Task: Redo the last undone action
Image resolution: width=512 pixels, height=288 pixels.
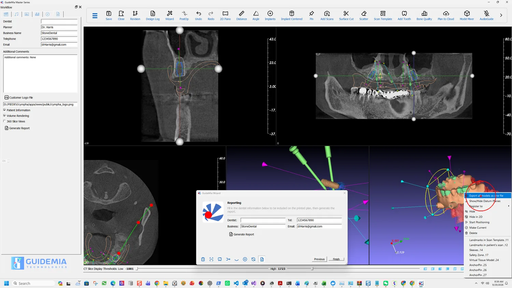Action: [211, 15]
